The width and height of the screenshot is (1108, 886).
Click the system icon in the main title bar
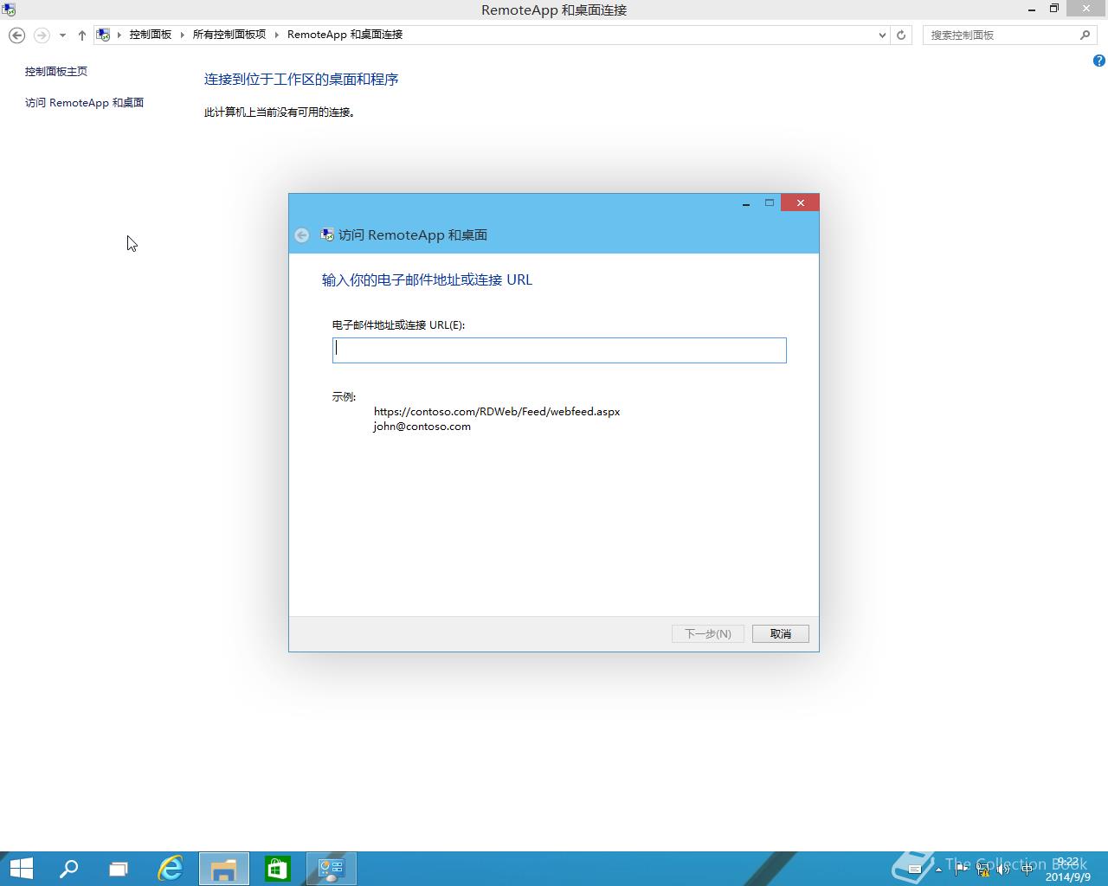coord(9,10)
